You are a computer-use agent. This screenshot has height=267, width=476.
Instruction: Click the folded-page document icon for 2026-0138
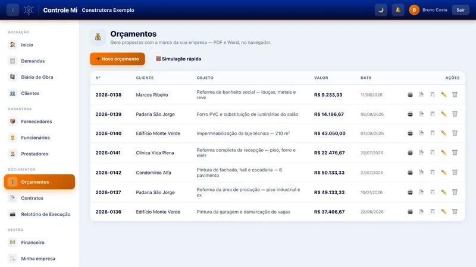(421, 95)
